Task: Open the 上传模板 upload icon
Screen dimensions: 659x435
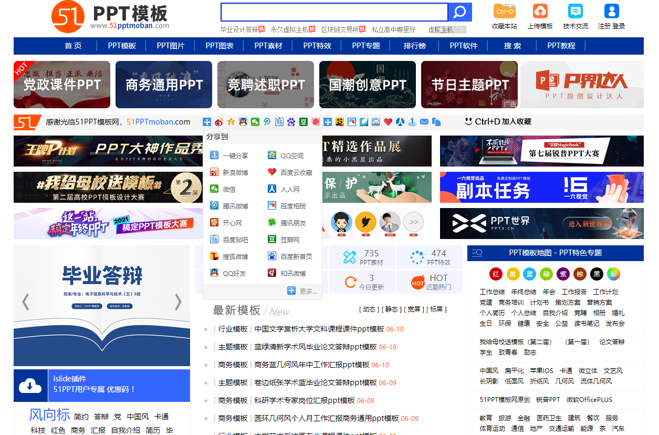Action: click(540, 11)
